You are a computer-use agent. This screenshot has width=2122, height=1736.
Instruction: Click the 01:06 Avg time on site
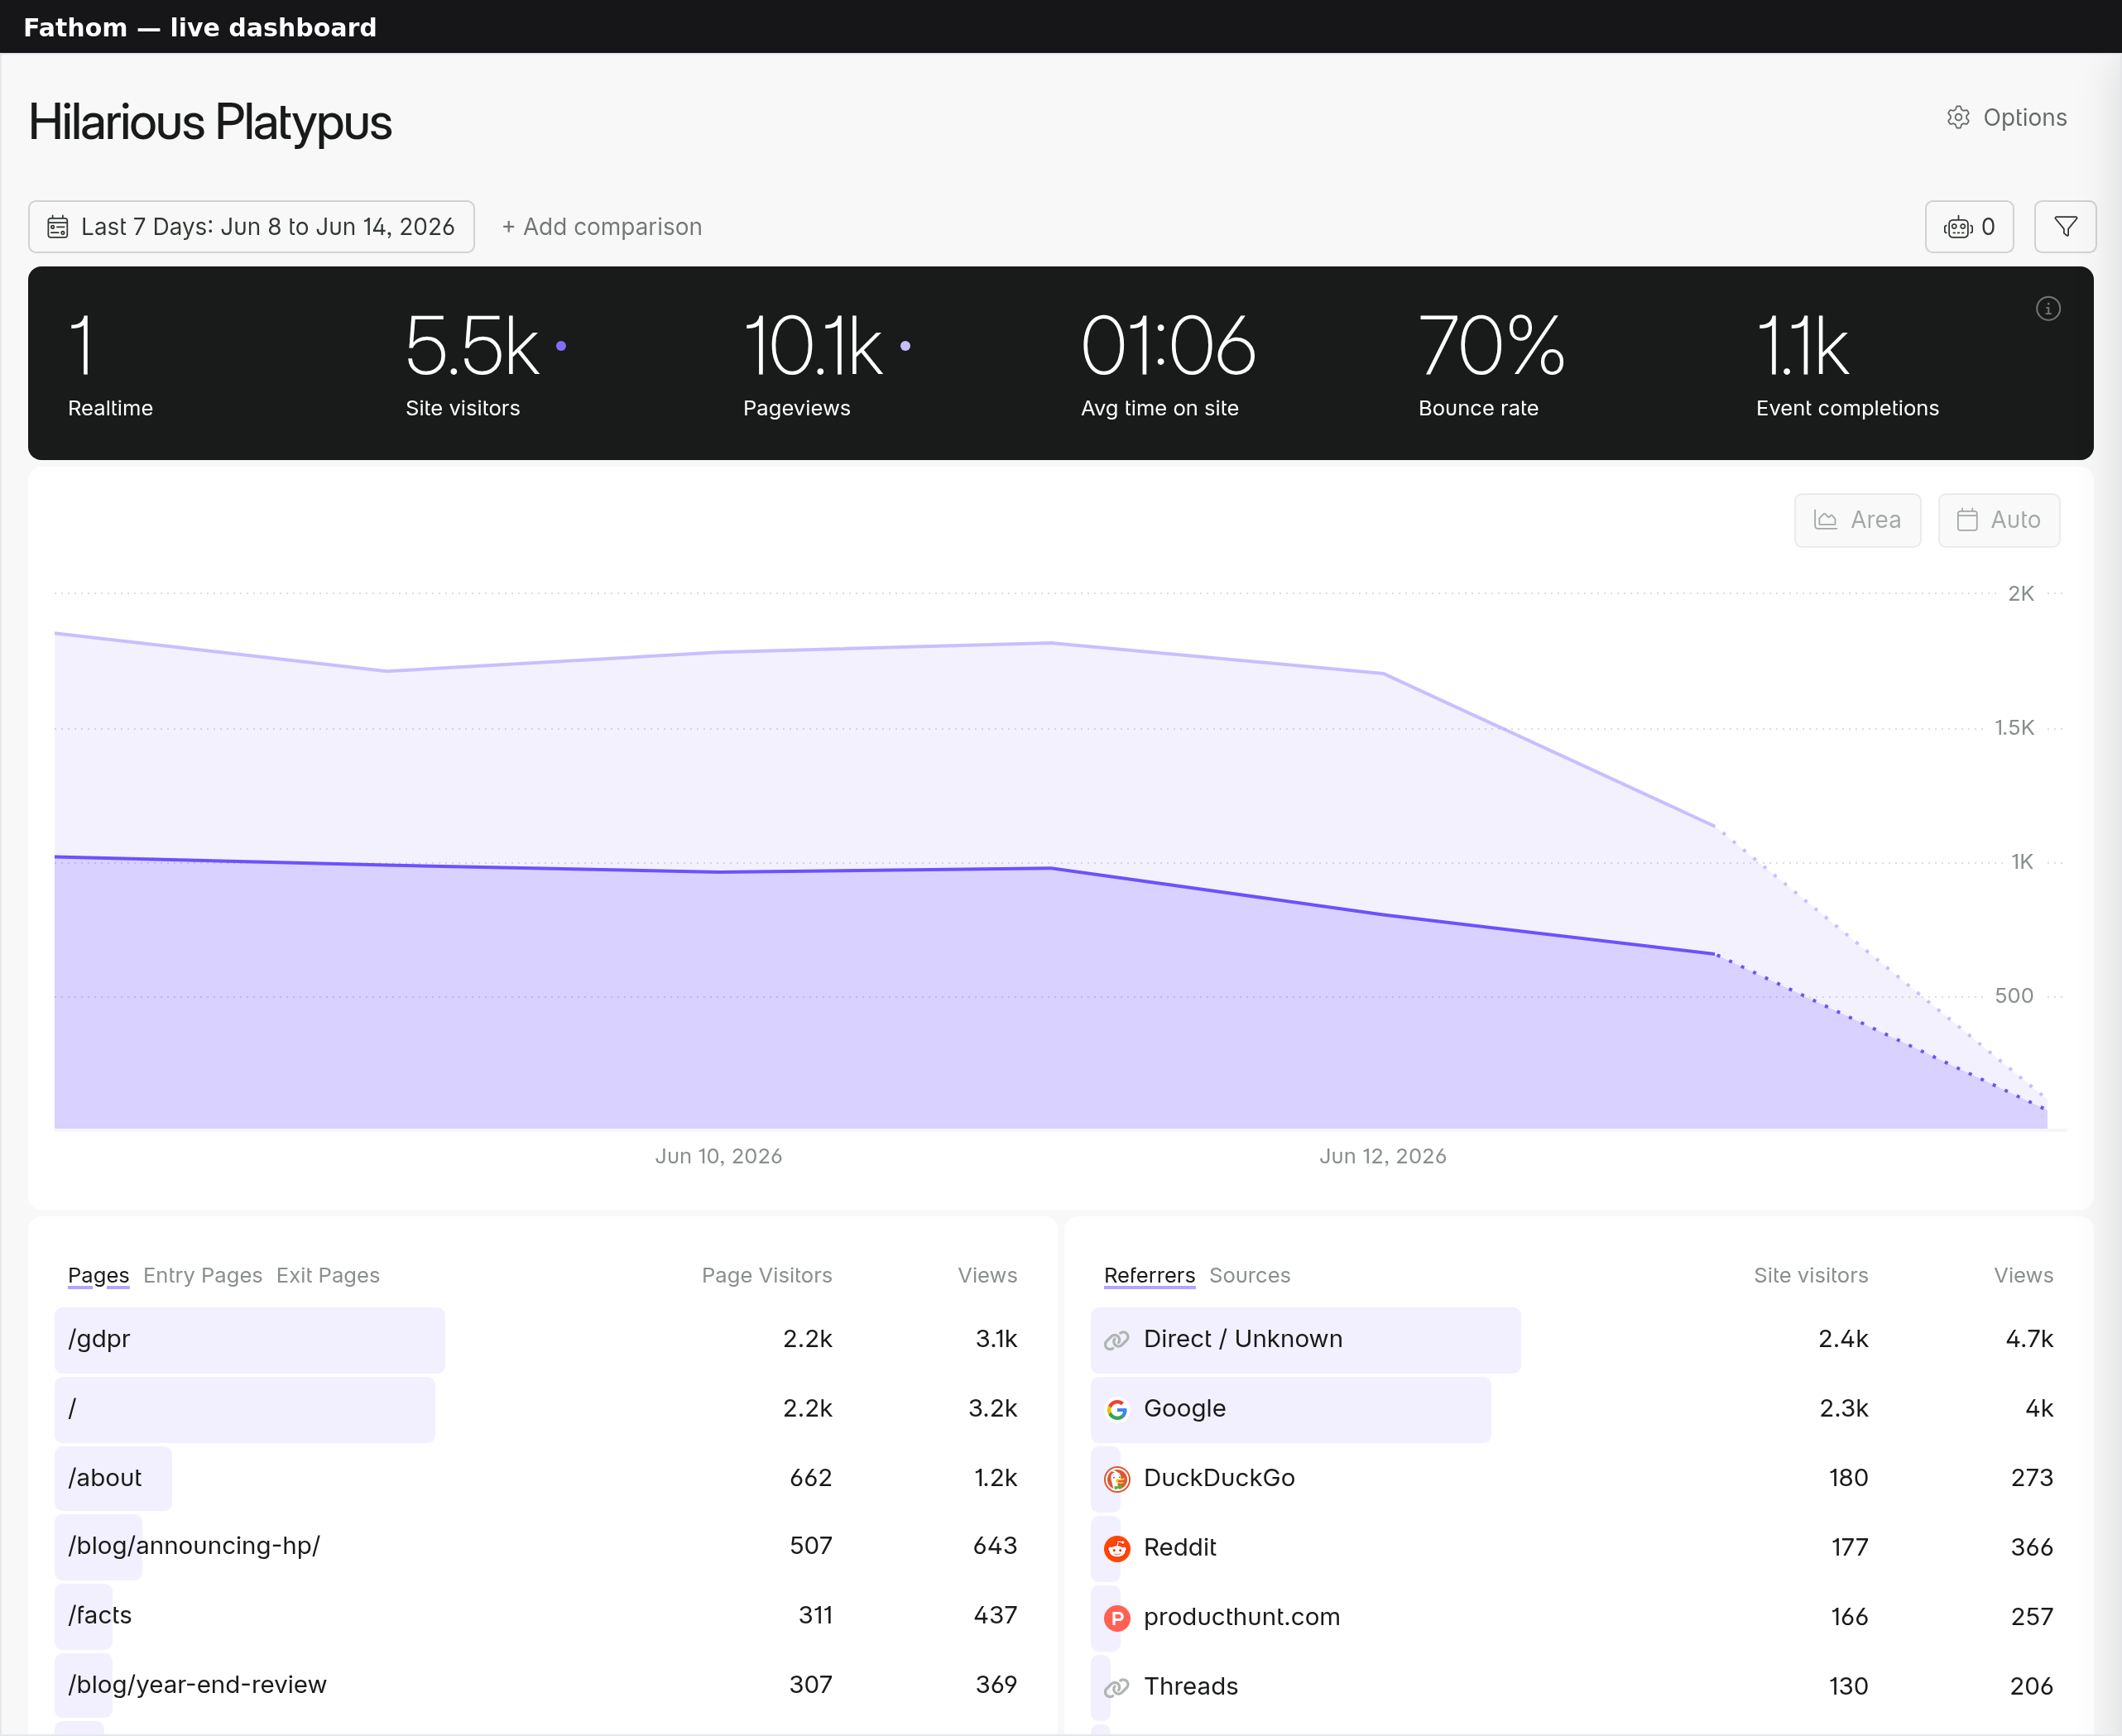tap(1168, 346)
